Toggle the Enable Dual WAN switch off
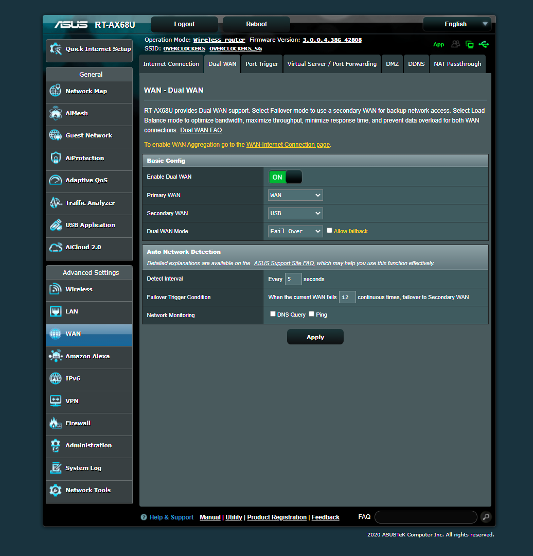The height and width of the screenshot is (556, 533). point(286,177)
